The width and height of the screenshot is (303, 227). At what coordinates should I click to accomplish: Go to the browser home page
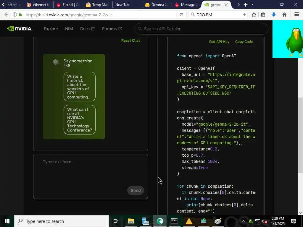pyautogui.click(x=284, y=15)
